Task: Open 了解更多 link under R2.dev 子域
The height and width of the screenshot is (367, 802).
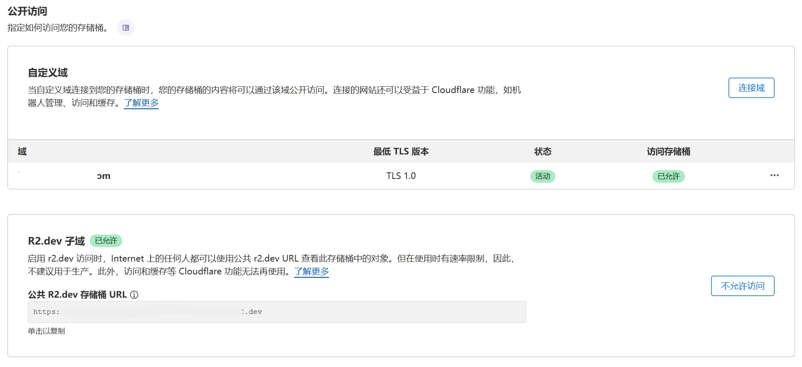Action: point(311,272)
